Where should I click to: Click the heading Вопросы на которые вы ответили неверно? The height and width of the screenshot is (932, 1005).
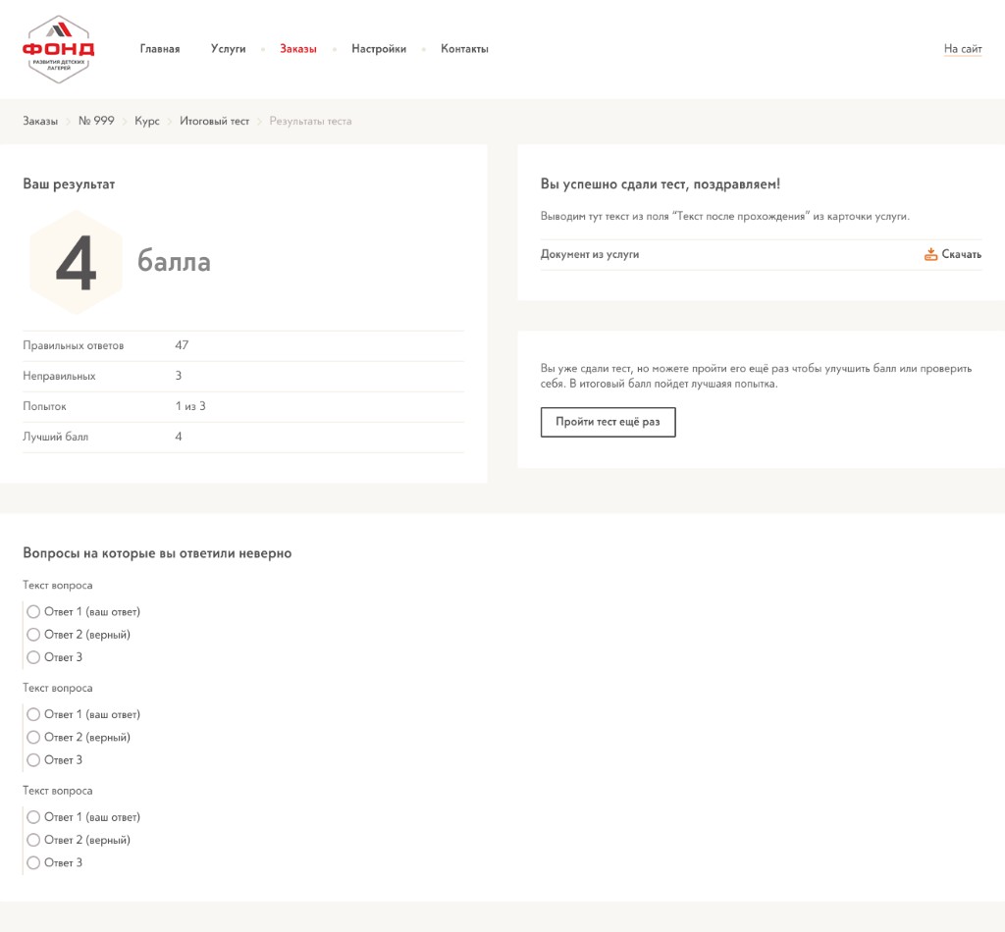[157, 553]
